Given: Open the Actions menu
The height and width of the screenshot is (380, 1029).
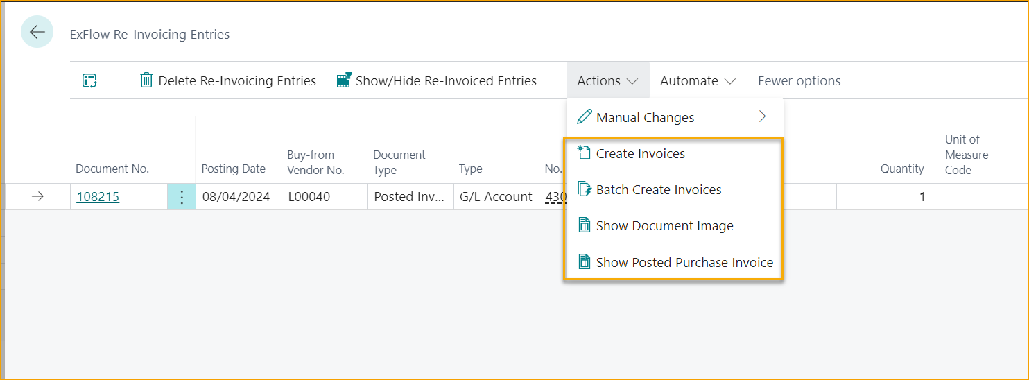Looking at the screenshot, I should [607, 80].
